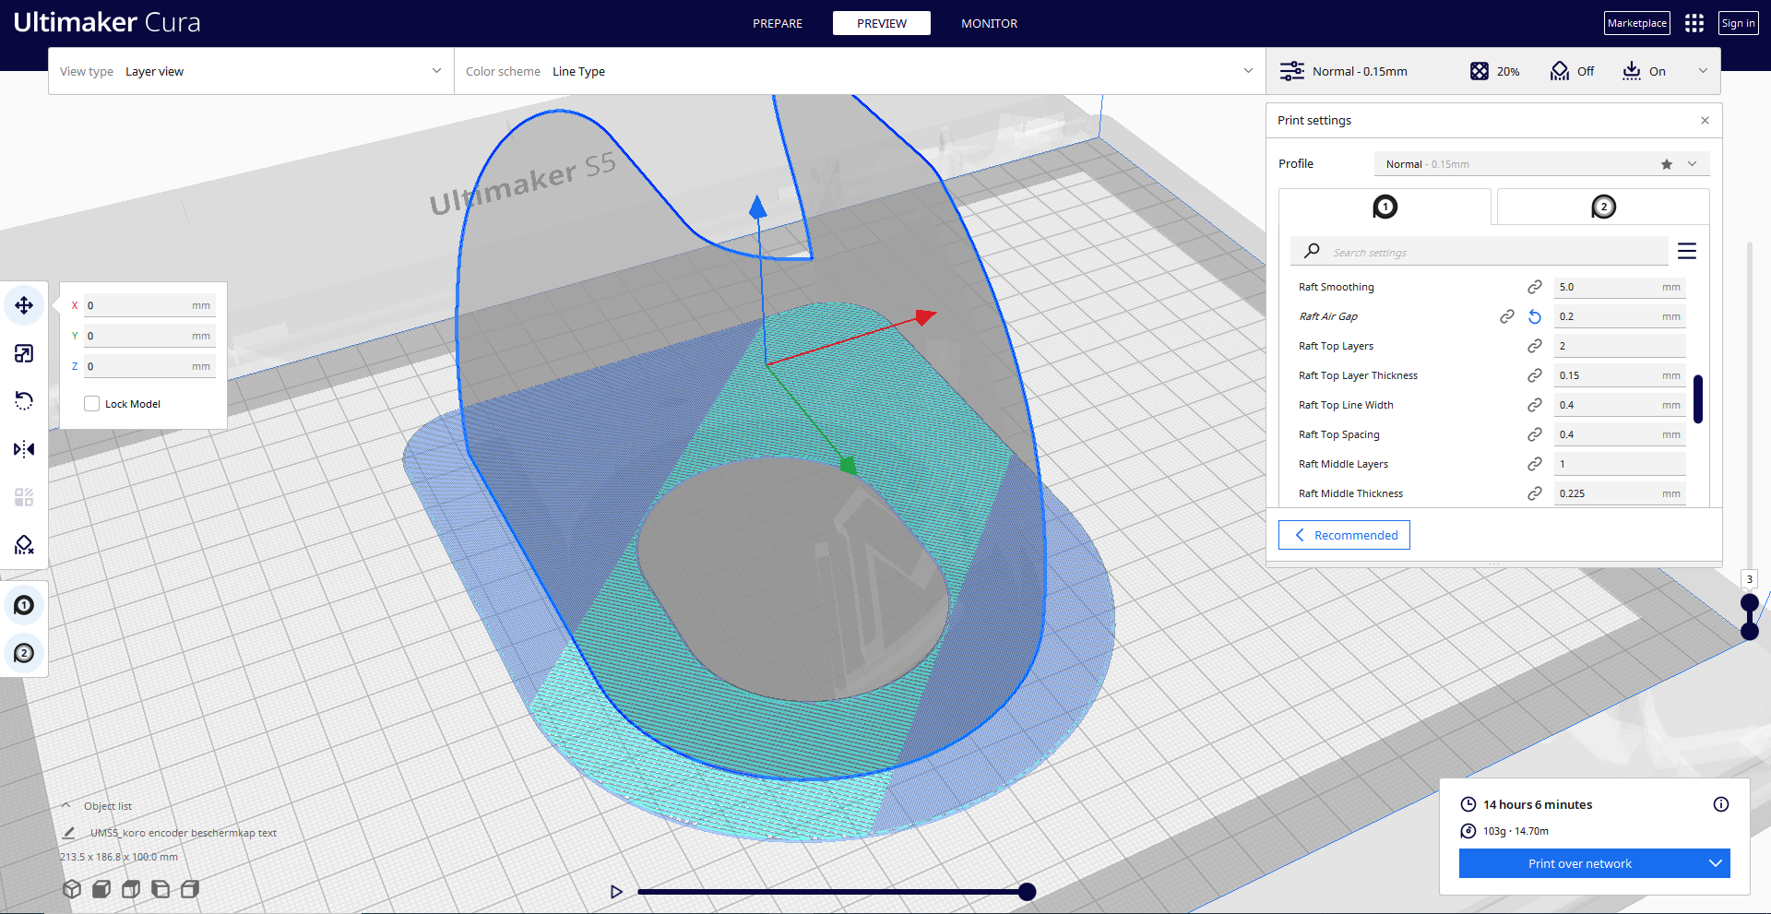1771x914 pixels.
Task: Click link icon for Raft Top Layers
Action: 1535,346
